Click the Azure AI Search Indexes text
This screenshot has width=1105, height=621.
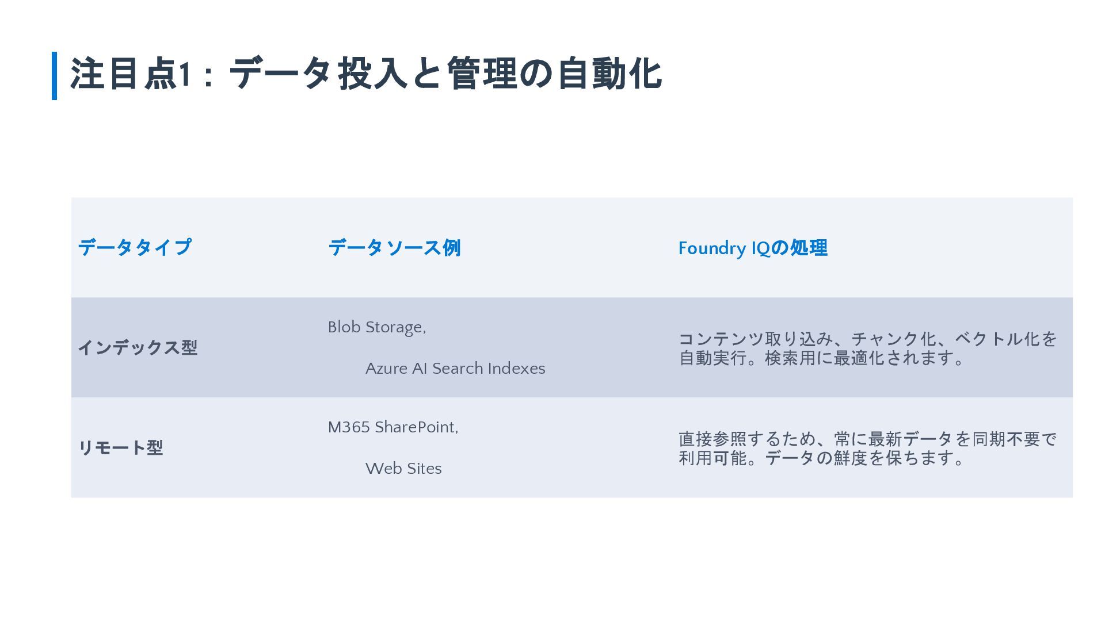[455, 369]
